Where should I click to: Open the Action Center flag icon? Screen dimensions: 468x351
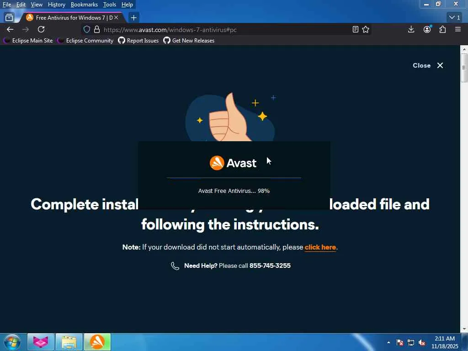click(x=400, y=342)
